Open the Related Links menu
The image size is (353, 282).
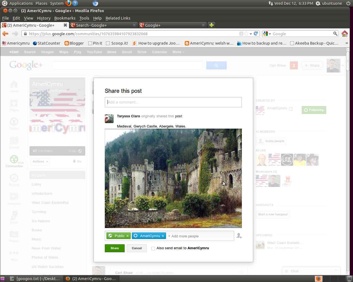tap(118, 18)
